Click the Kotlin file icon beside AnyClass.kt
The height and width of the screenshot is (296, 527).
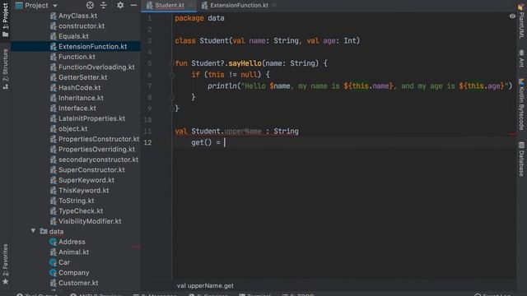(53, 16)
